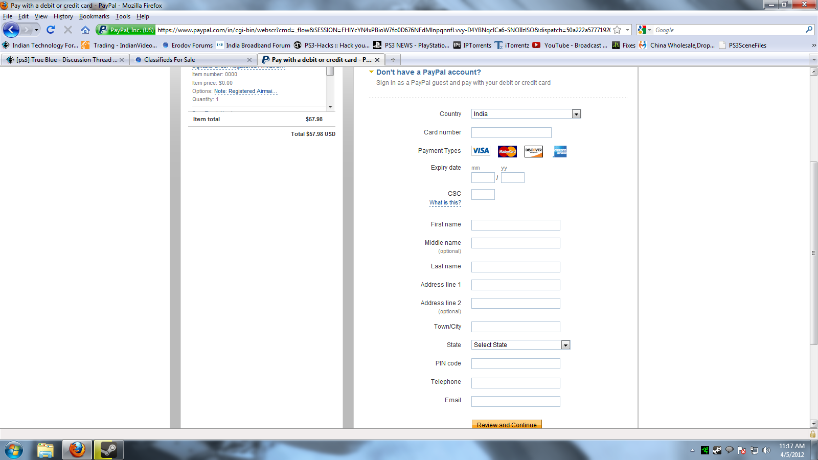Click the Card number field

tap(511, 133)
